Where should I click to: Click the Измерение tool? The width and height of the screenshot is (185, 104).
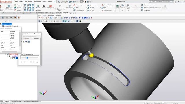tap(69, 7)
